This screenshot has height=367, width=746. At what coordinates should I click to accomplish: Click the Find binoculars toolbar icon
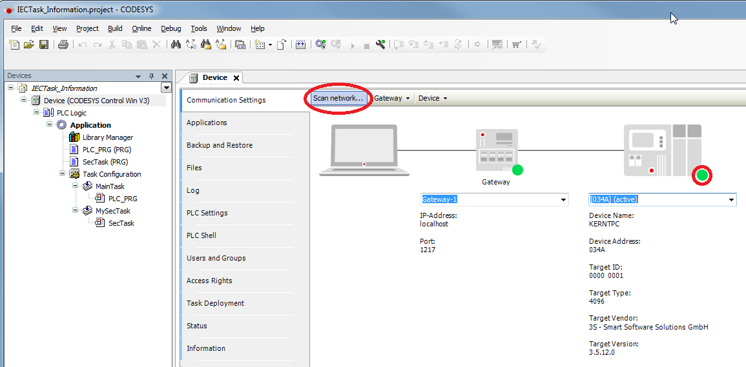click(x=175, y=45)
